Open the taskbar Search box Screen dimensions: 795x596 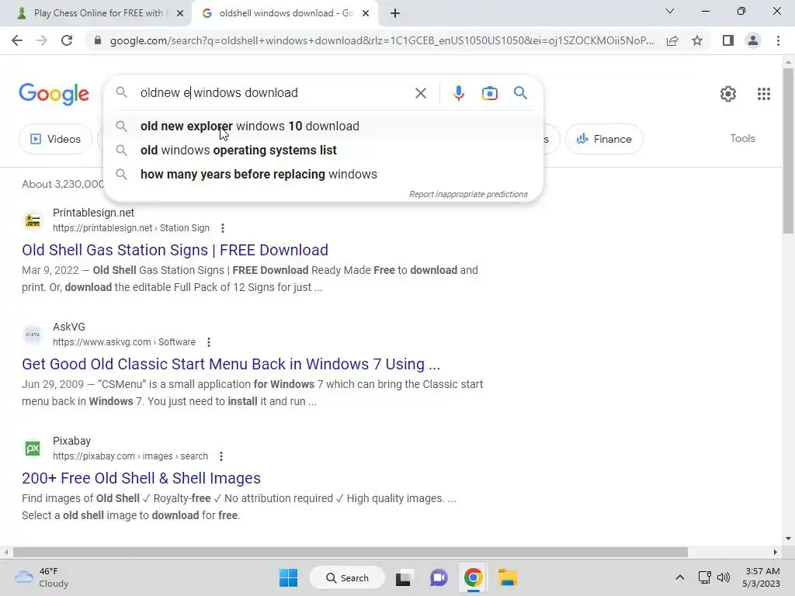347,577
